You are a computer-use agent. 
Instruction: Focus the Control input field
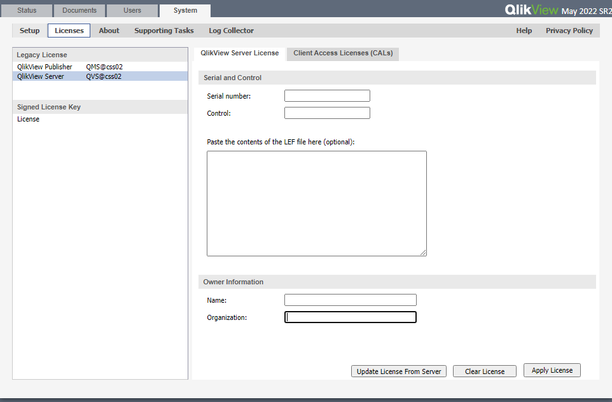pos(327,113)
